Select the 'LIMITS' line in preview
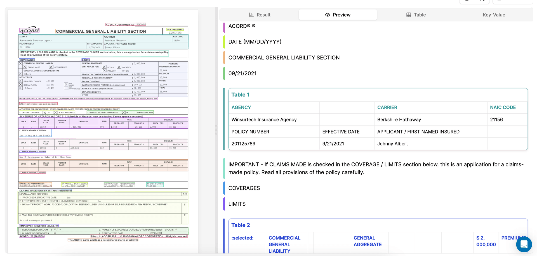537x256 pixels. click(x=237, y=204)
